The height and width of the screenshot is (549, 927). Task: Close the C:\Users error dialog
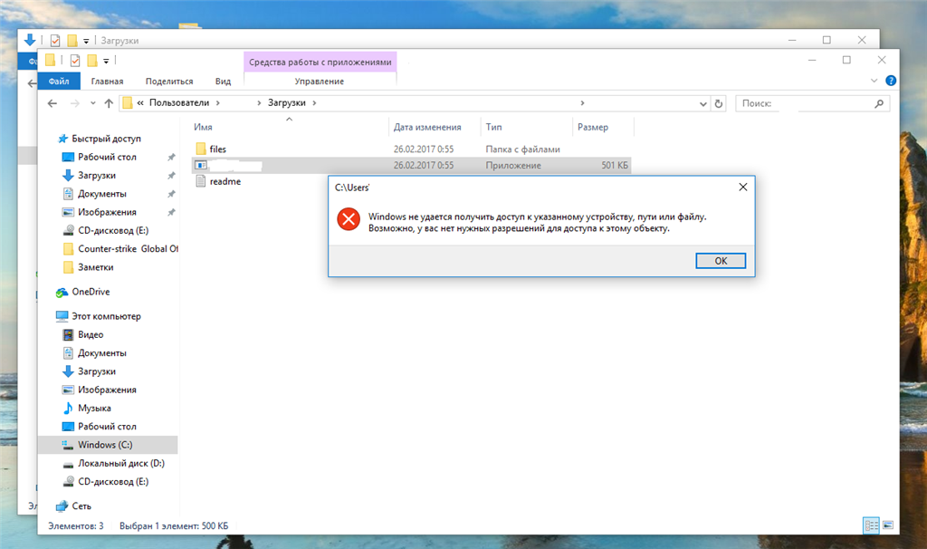(743, 187)
